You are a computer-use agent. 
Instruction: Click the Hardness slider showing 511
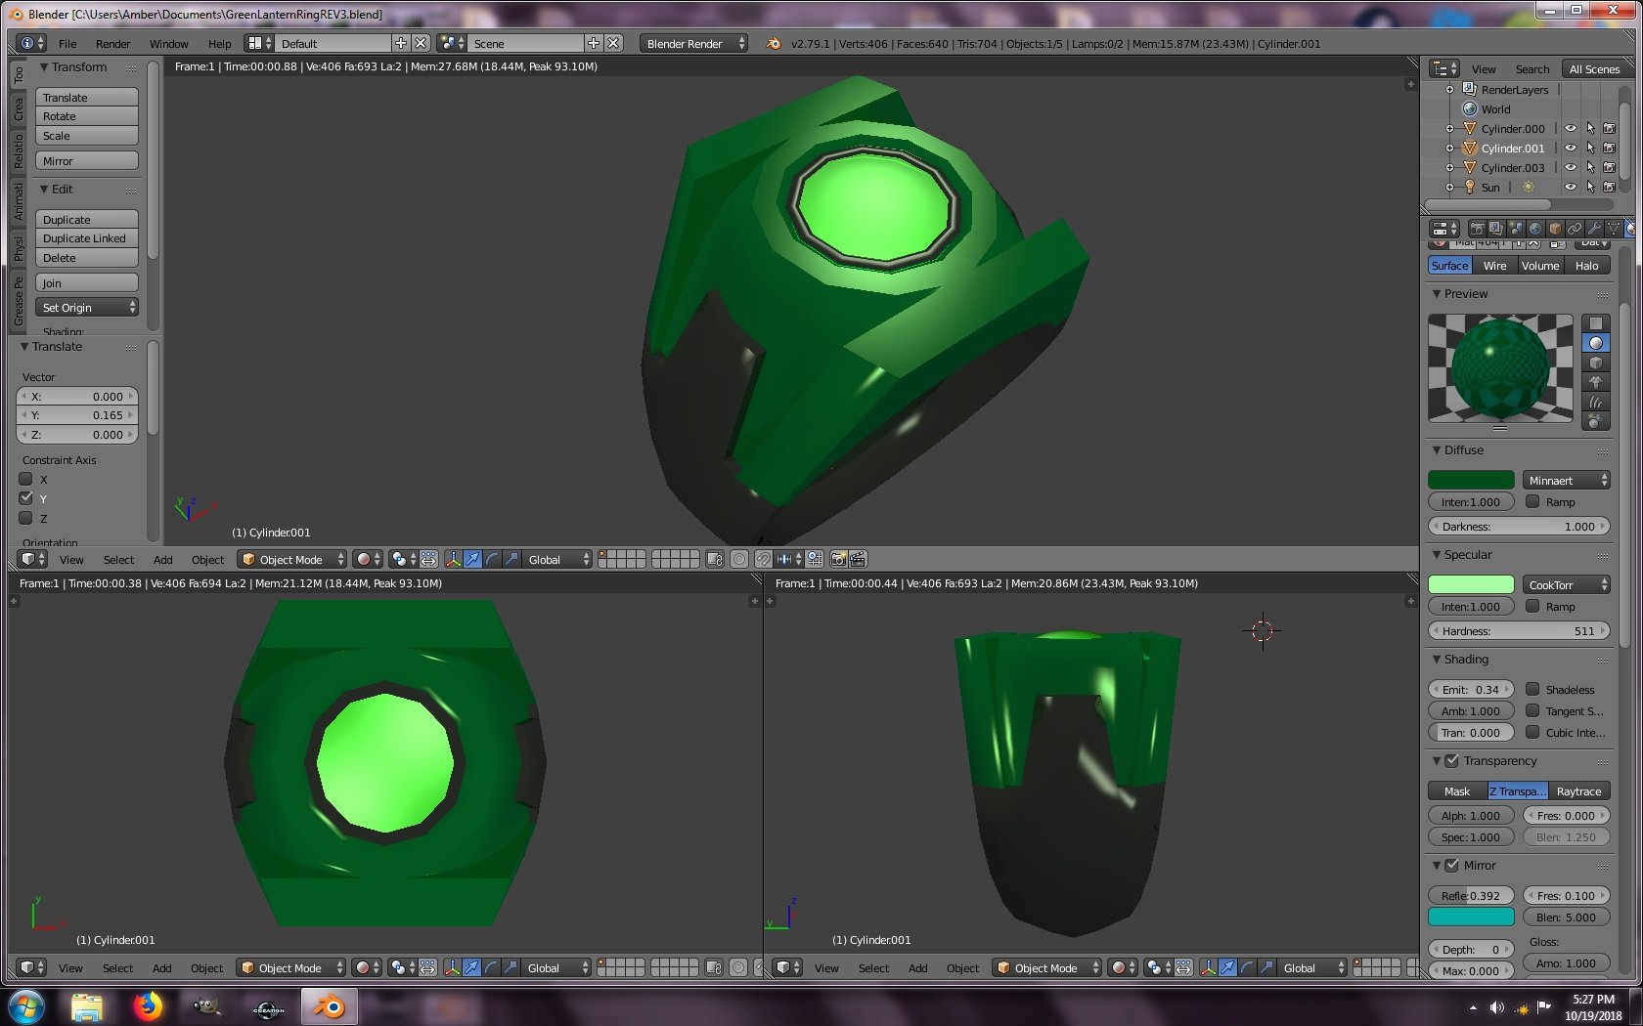pos(1520,630)
